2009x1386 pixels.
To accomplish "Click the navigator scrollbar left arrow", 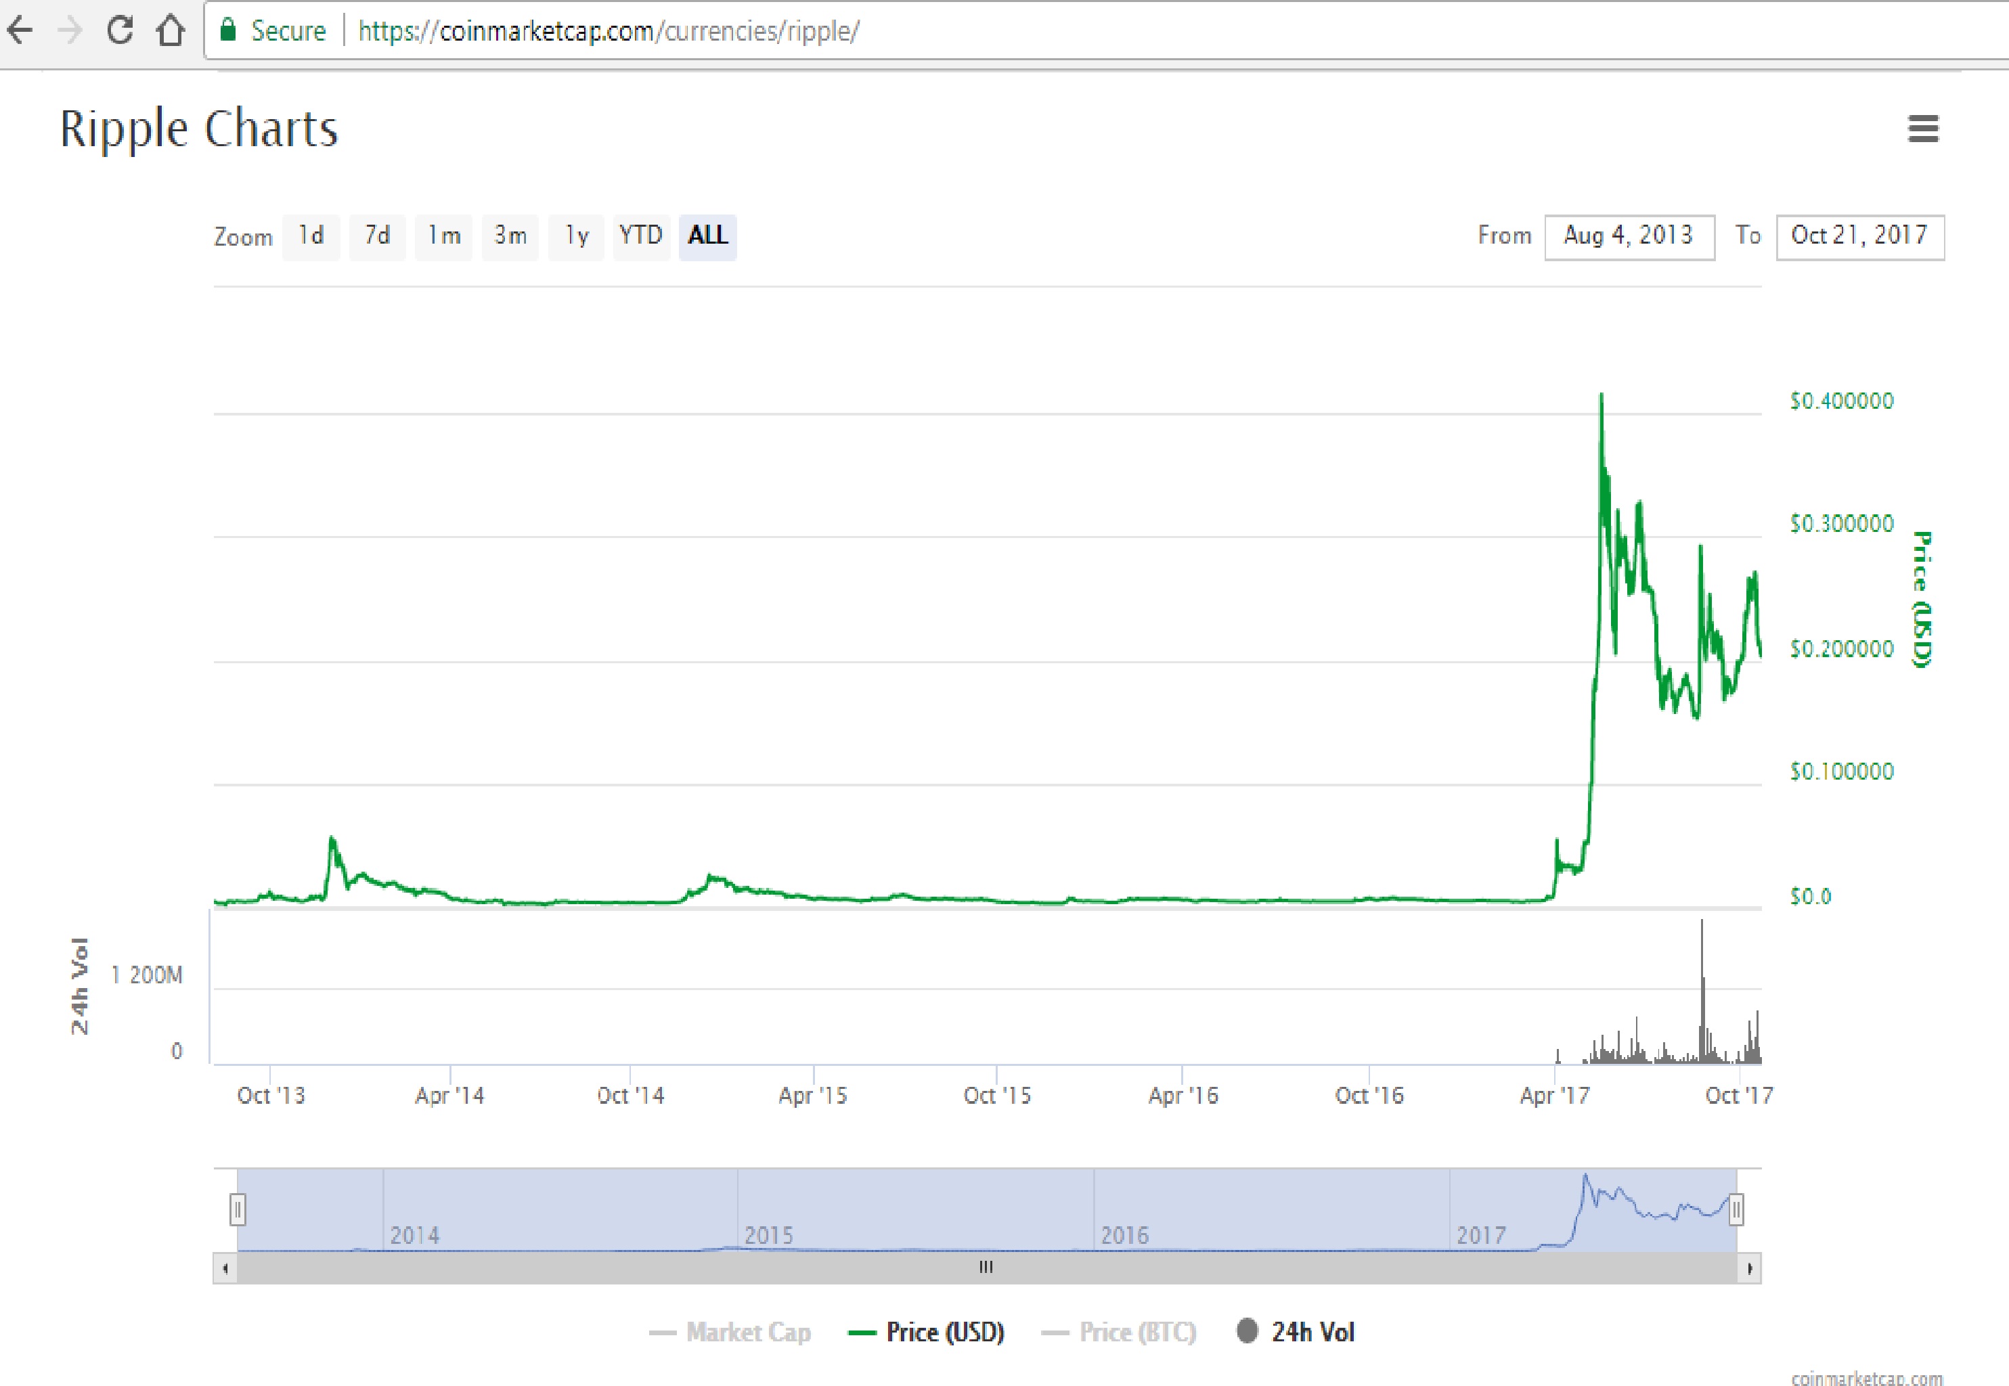I will click(225, 1269).
